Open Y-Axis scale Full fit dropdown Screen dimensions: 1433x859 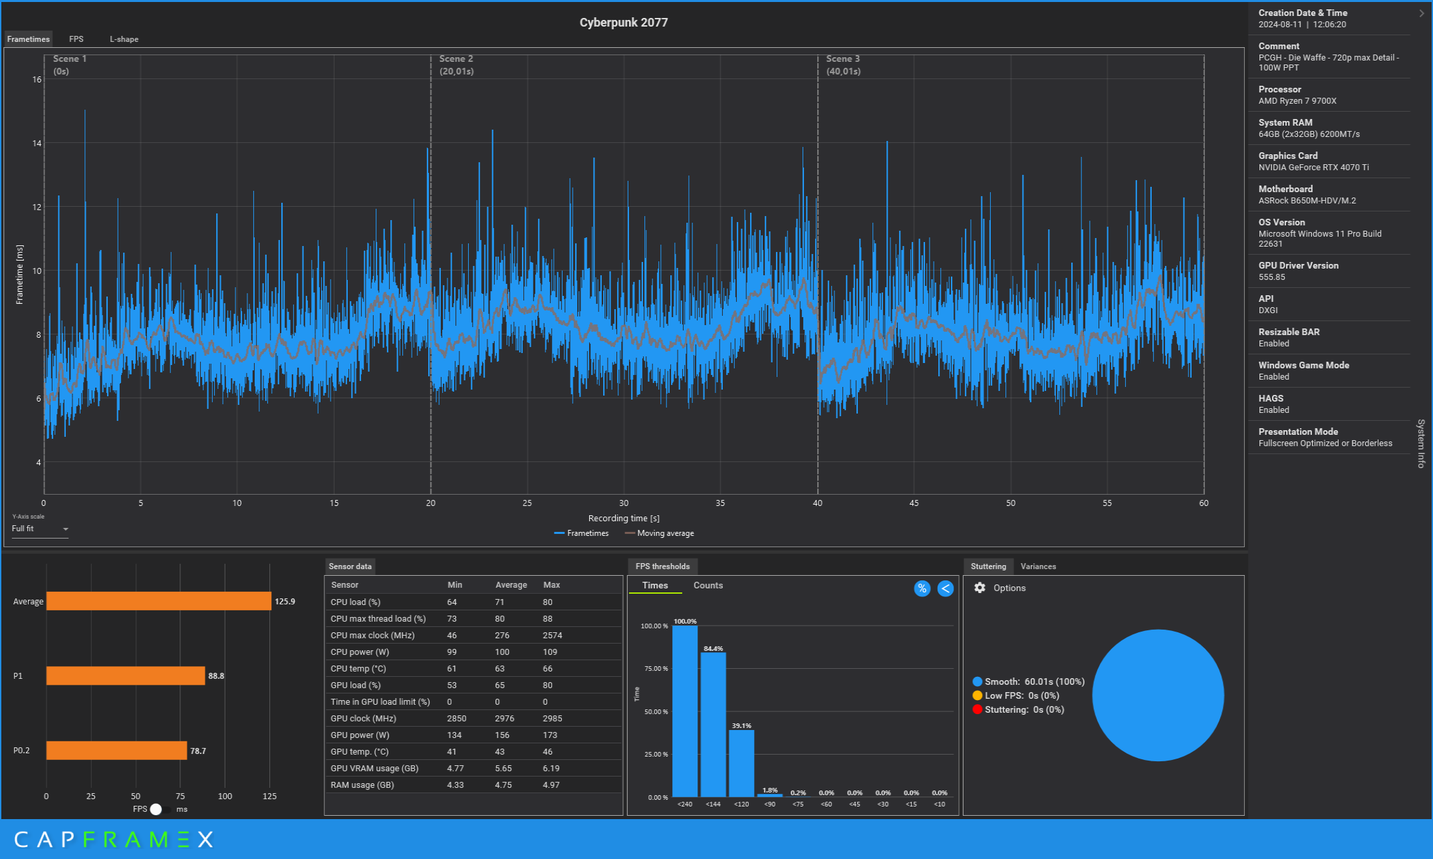click(x=40, y=529)
